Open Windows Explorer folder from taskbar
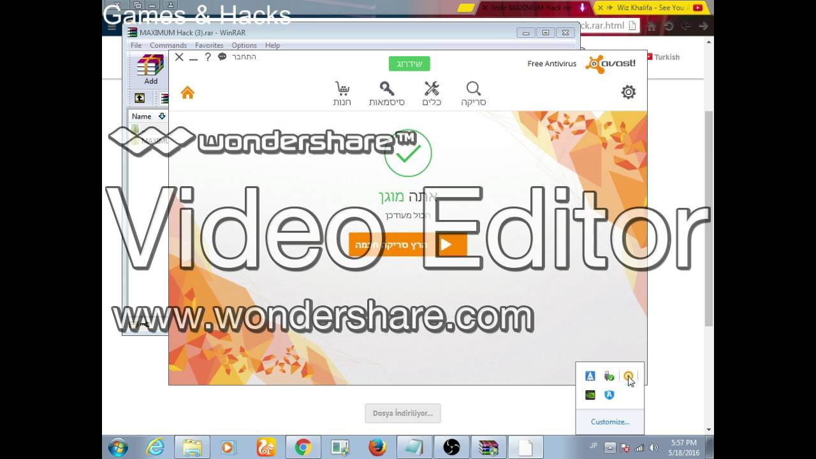 [x=191, y=448]
